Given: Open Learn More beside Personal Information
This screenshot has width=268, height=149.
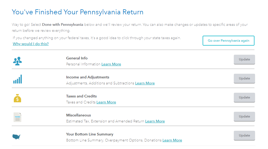Looking at the screenshot, I should (x=111, y=64).
